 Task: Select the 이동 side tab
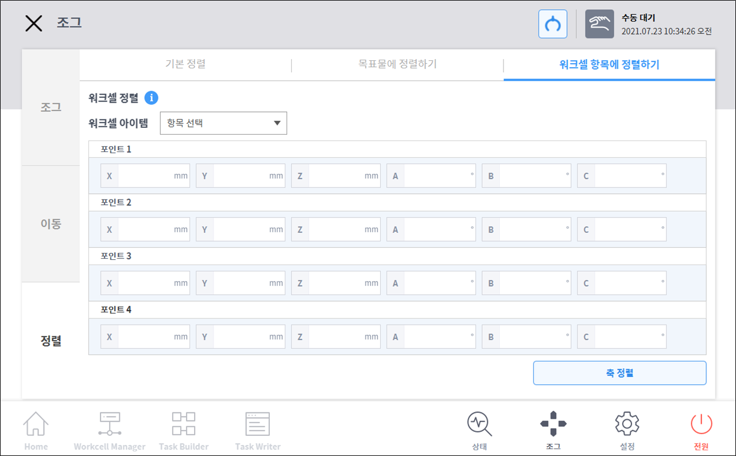[51, 224]
